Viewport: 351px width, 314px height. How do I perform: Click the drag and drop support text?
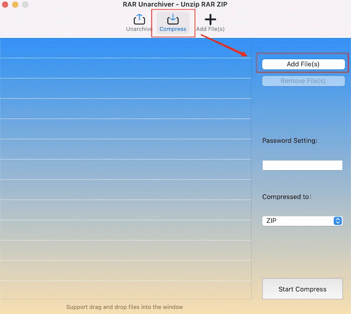tap(125, 307)
